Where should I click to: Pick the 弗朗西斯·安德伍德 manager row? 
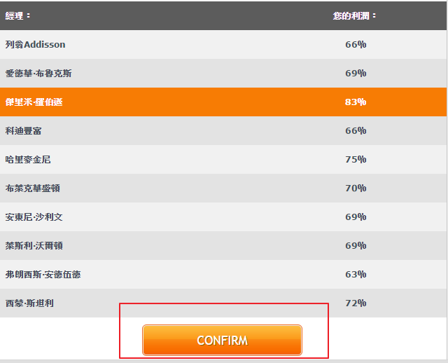[223, 274]
